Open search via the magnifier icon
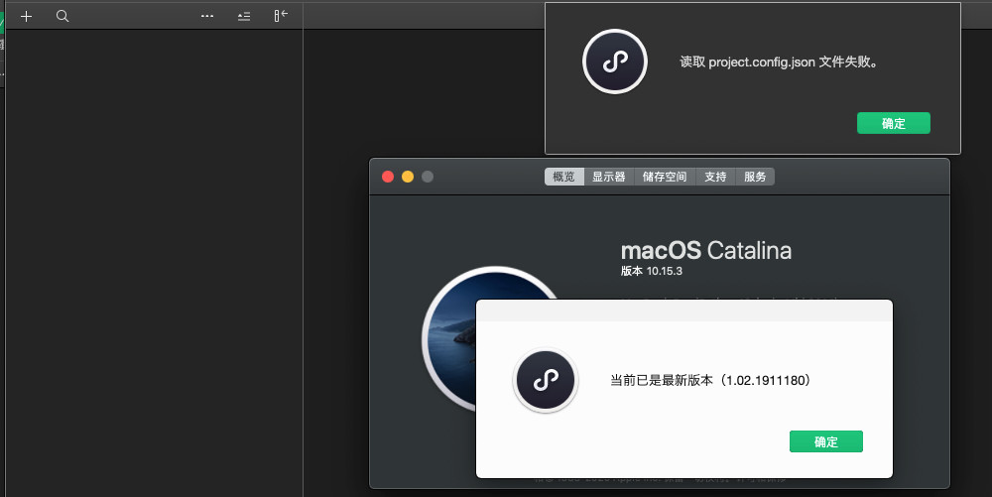 (62, 17)
